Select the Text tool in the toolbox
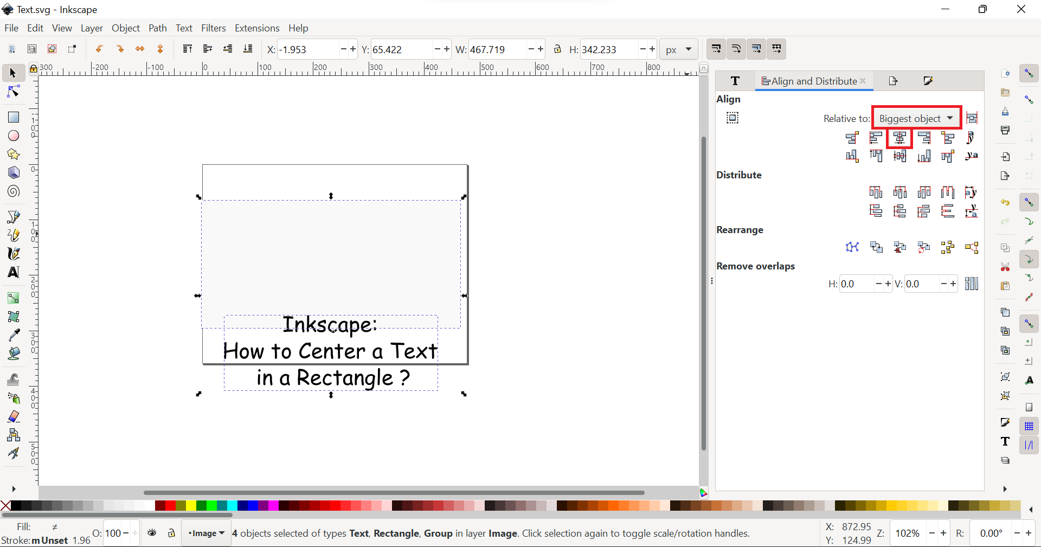Viewport: 1041px width, 547px height. (13, 273)
